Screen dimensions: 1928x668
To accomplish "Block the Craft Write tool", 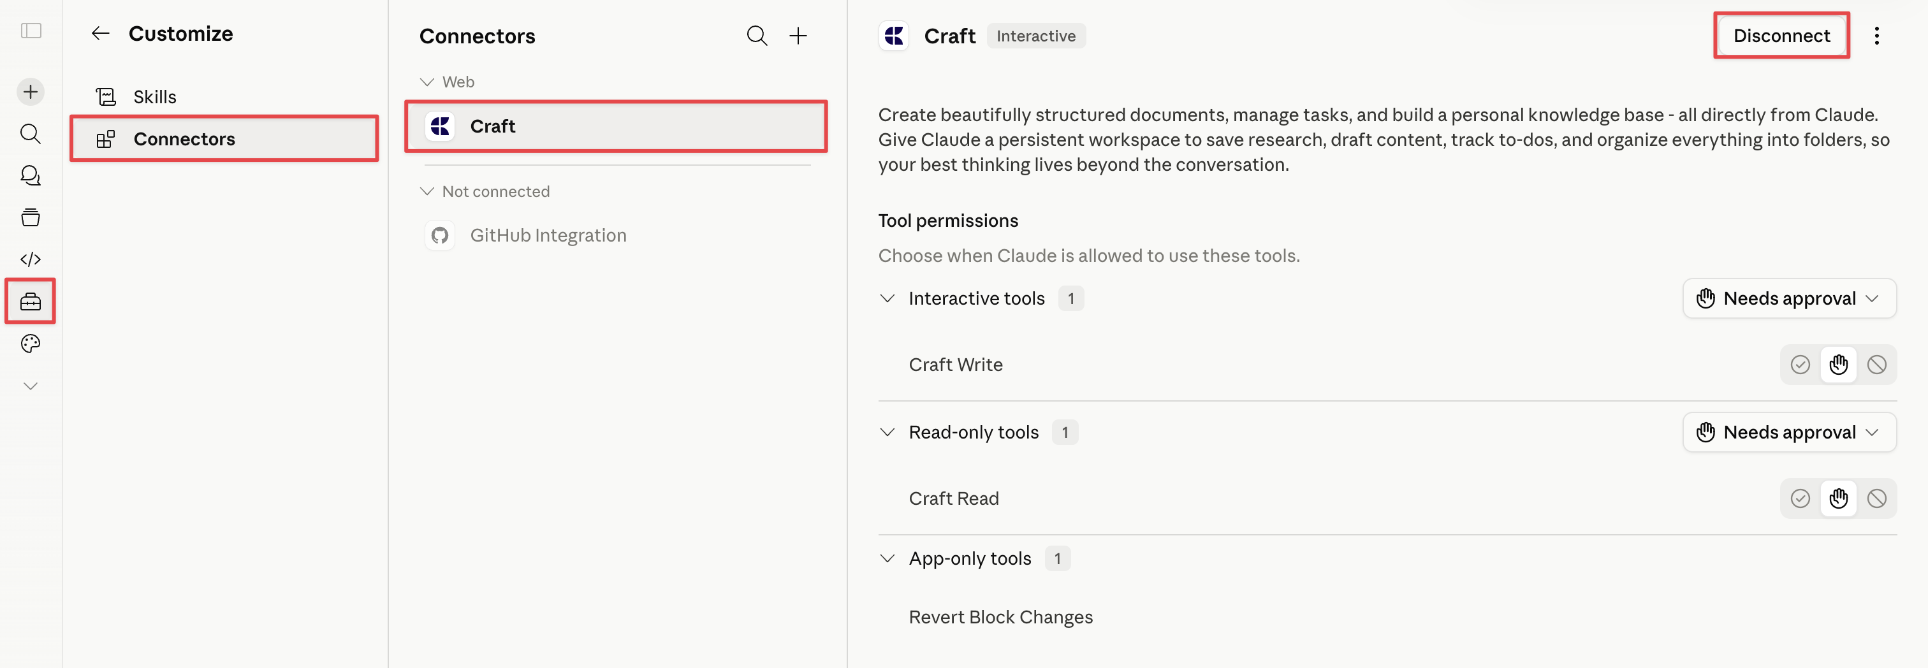I will [x=1876, y=365].
